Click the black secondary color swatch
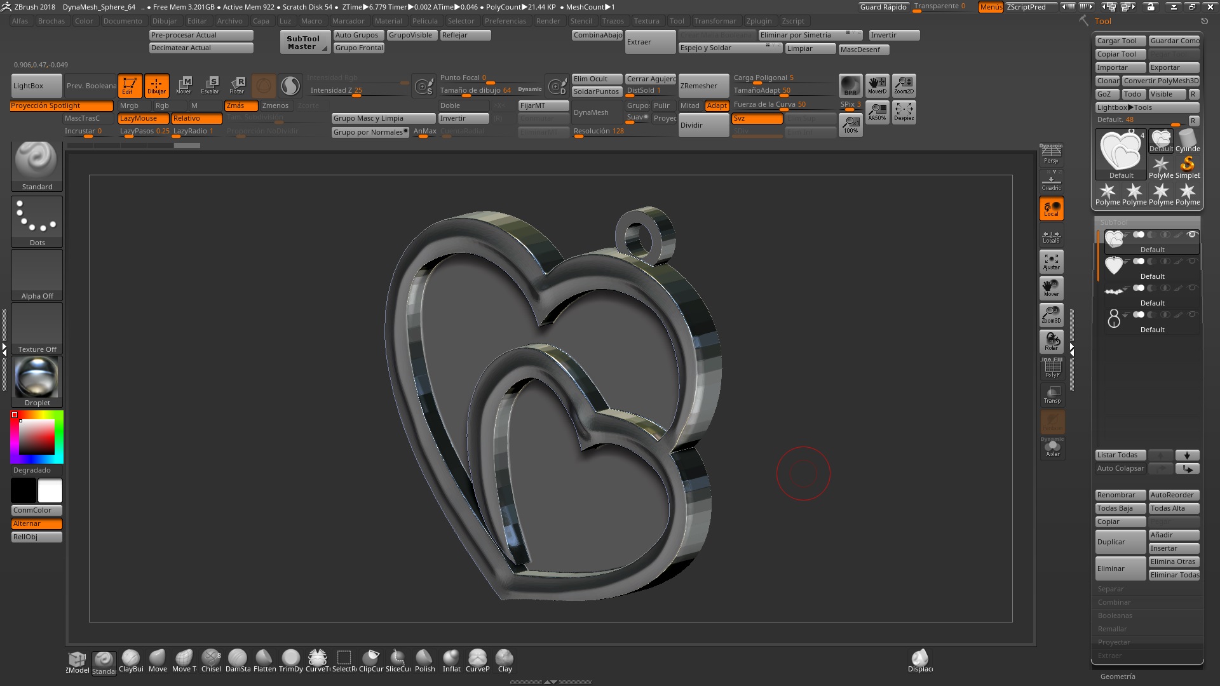 tap(24, 491)
